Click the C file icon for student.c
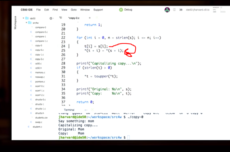This screenshot has width=230, height=152. click(29, 127)
